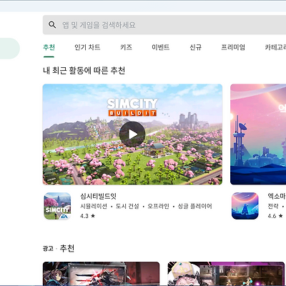This screenshot has height=286, width=286.
Task: Click the 4.6 star rating text
Action: [275, 216]
